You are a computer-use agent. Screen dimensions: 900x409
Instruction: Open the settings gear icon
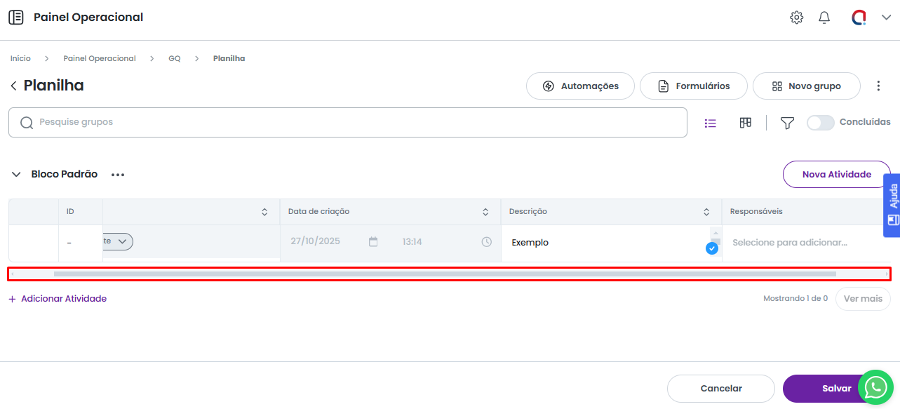[x=796, y=18]
